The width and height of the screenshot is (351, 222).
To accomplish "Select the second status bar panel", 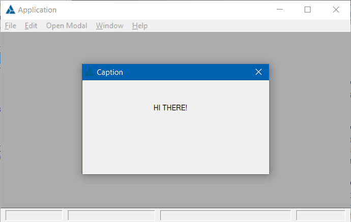I will tap(111, 215).
